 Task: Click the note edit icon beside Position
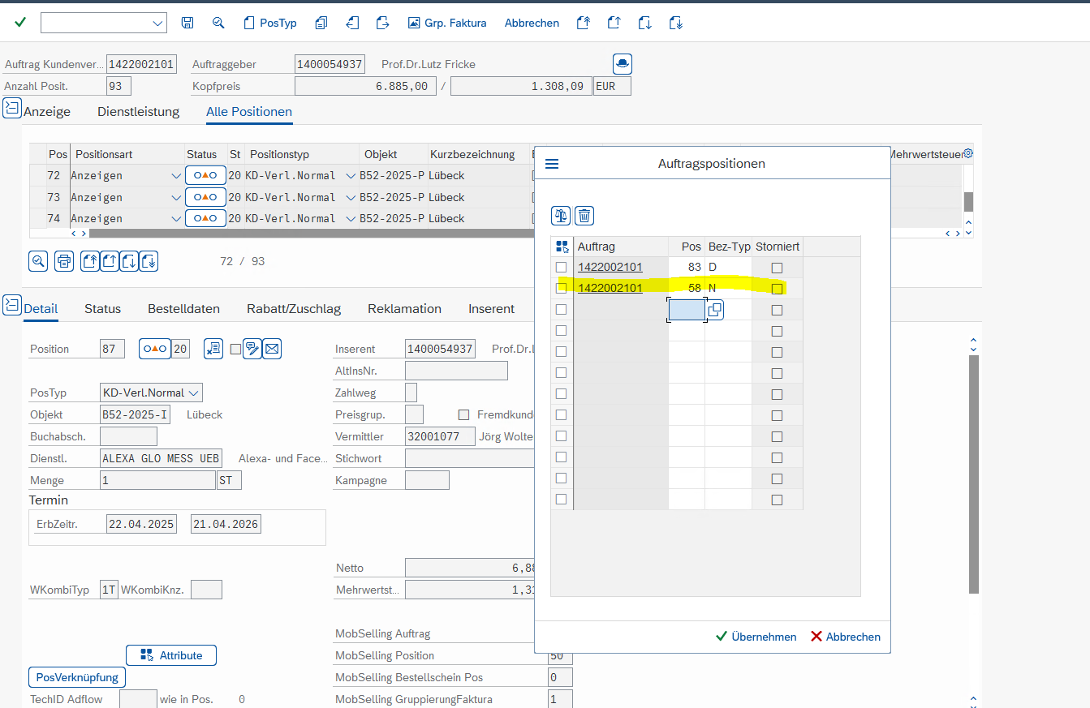tap(252, 349)
